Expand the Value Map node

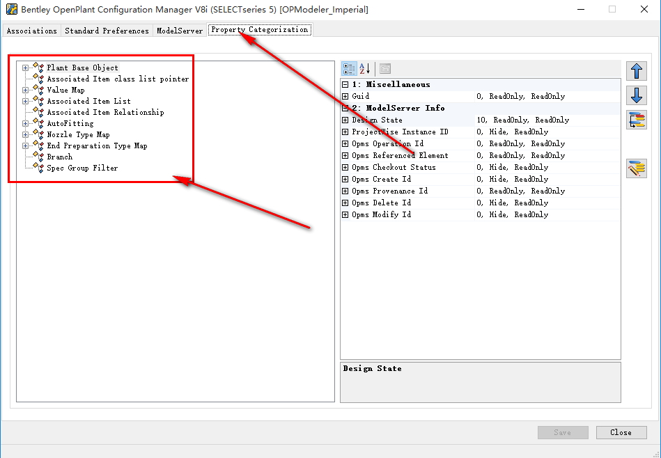(25, 90)
